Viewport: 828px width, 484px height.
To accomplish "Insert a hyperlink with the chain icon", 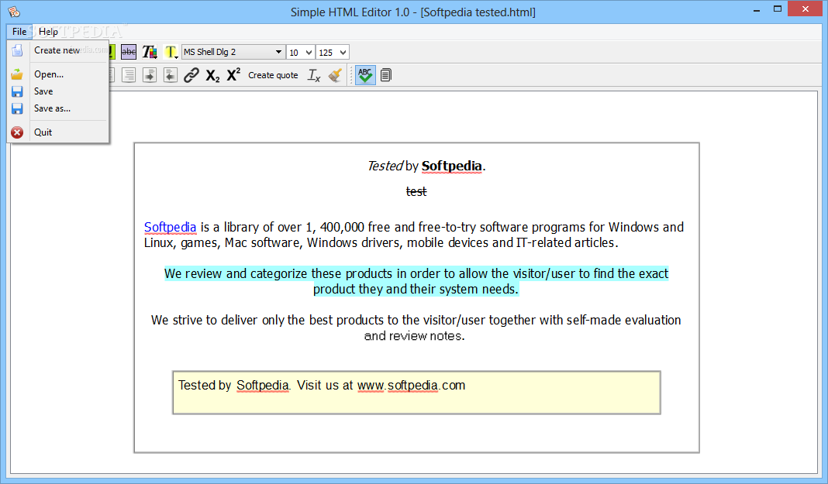I will point(191,75).
